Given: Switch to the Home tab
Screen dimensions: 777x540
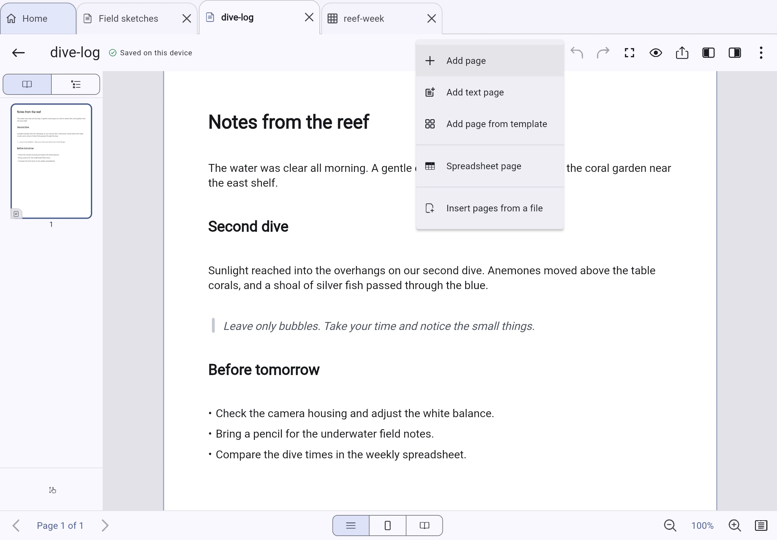Looking at the screenshot, I should (x=38, y=19).
